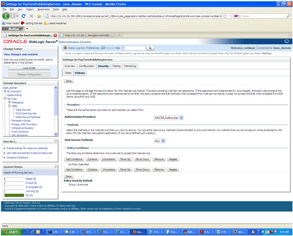
Task: Open the URL history dropdown arrow
Action: click(230, 16)
